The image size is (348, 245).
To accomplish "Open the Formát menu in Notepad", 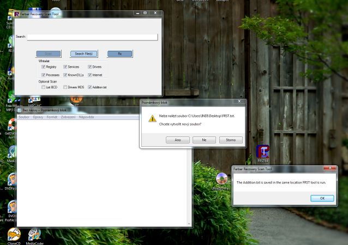I will [52, 117].
